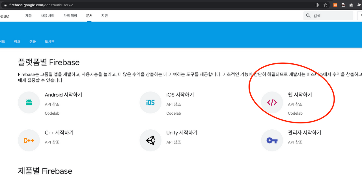Click the admin key icon
Screen dimensions: 362x184
click(x=272, y=140)
